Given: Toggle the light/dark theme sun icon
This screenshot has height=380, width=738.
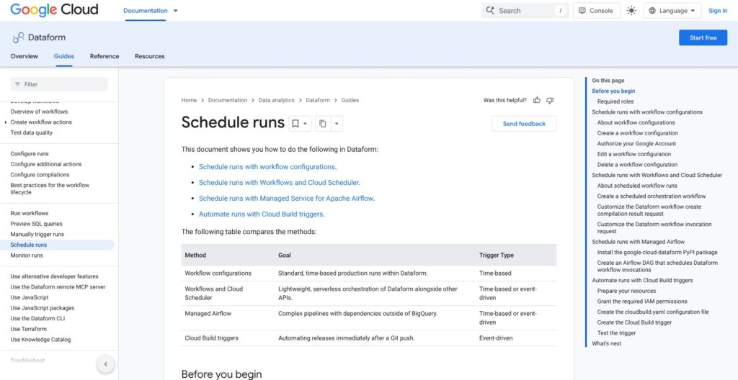Looking at the screenshot, I should point(631,10).
